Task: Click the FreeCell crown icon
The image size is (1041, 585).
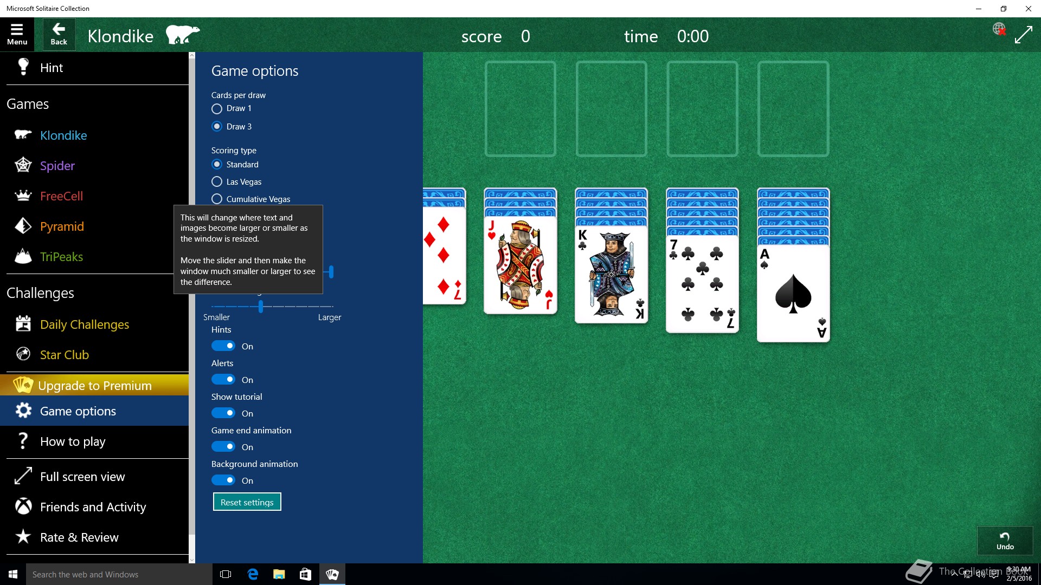Action: click(23, 196)
